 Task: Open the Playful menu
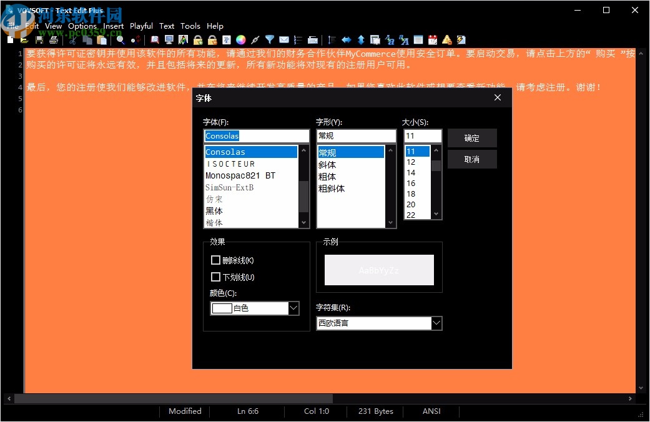pyautogui.click(x=141, y=26)
